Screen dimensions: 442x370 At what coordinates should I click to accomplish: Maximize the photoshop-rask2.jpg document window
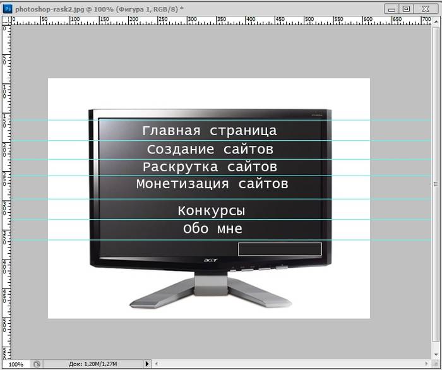tap(405, 8)
